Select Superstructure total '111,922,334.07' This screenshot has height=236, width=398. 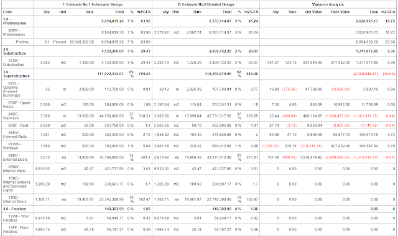[111, 74]
